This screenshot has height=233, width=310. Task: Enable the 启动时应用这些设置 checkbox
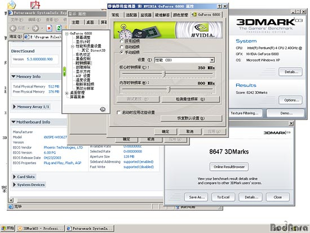[x=118, y=112]
